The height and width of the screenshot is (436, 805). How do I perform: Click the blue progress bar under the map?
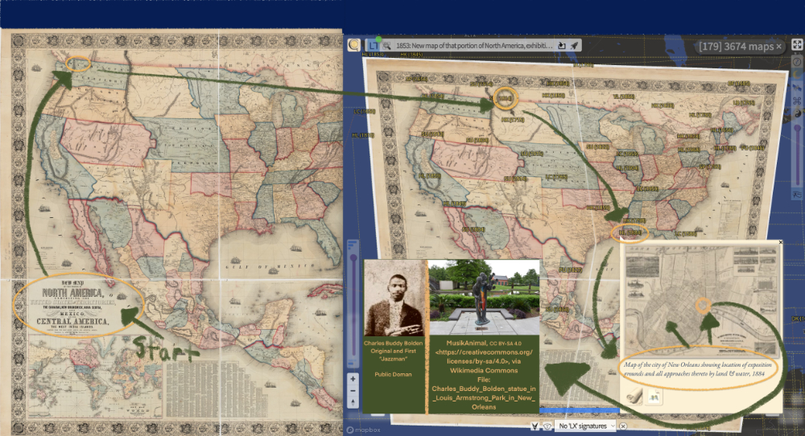click(579, 410)
